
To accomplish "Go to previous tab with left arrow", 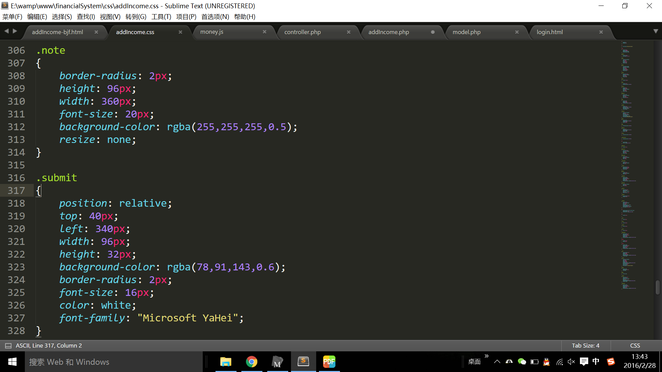I will click(x=7, y=31).
